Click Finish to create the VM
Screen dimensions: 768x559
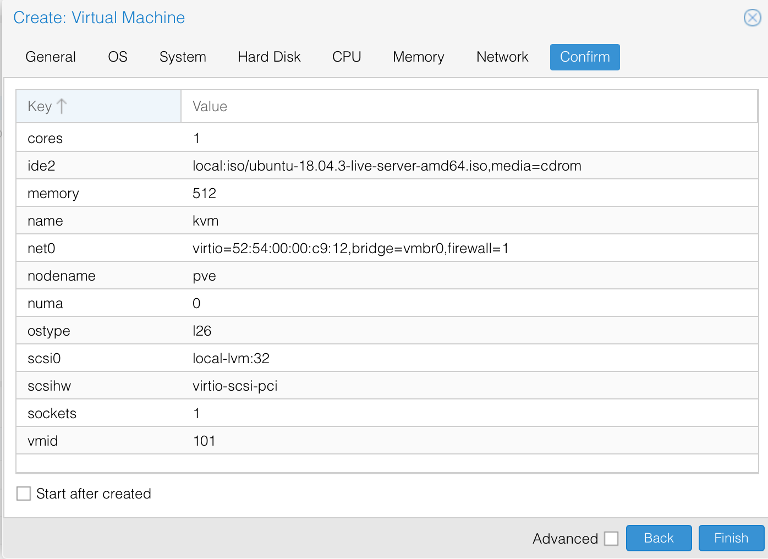731,538
